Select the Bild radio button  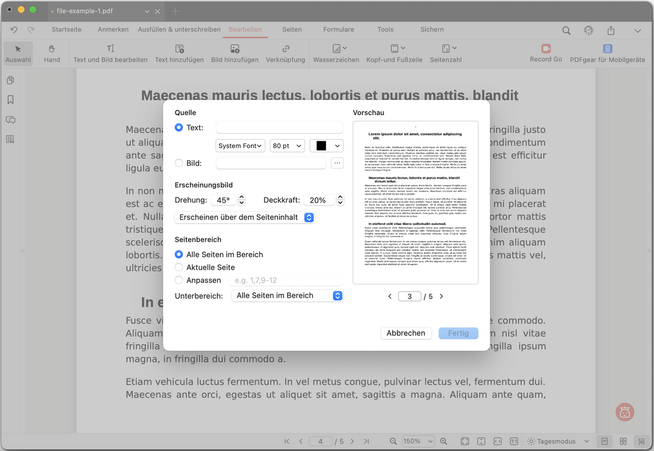coord(179,164)
